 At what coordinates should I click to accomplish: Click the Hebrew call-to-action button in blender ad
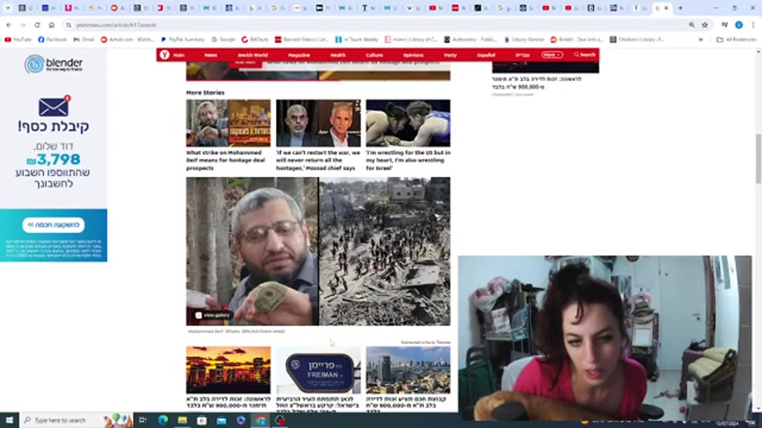click(54, 225)
